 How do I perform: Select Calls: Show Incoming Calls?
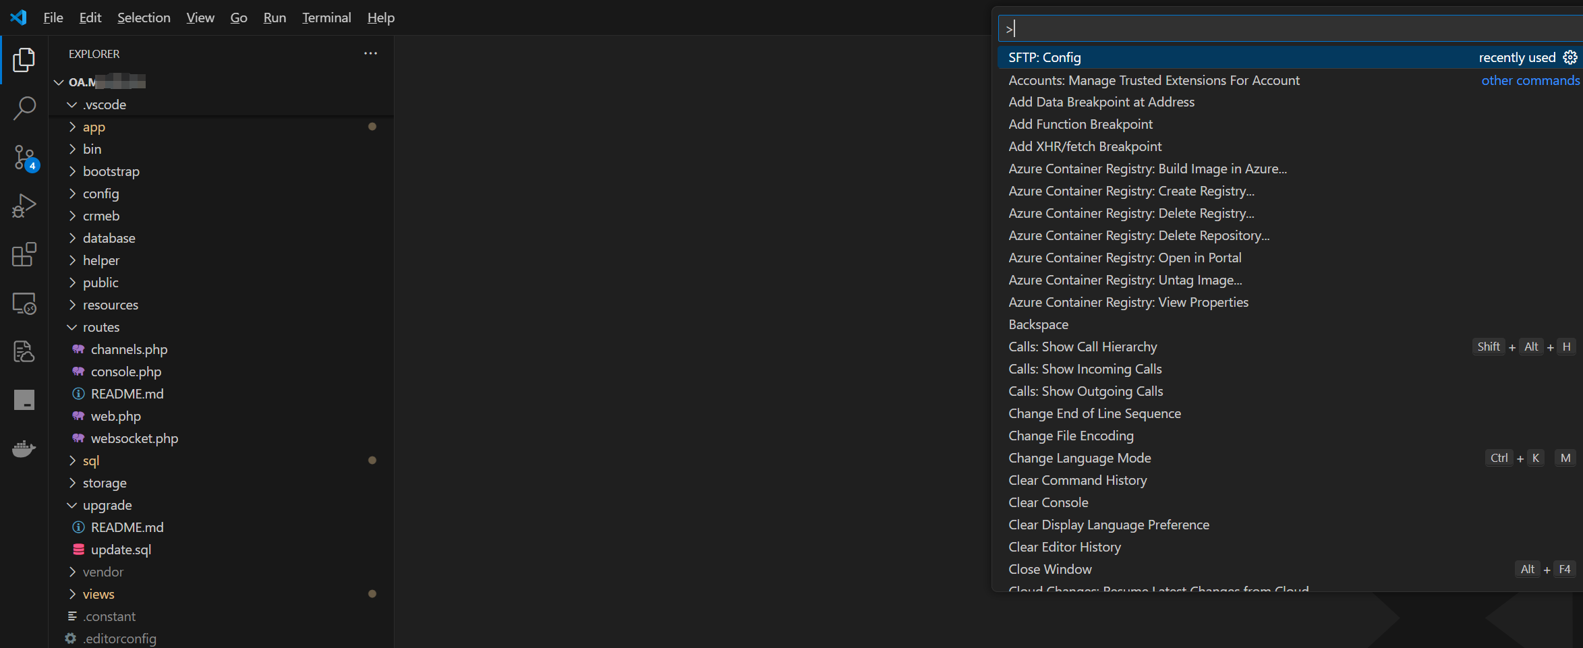(x=1290, y=369)
